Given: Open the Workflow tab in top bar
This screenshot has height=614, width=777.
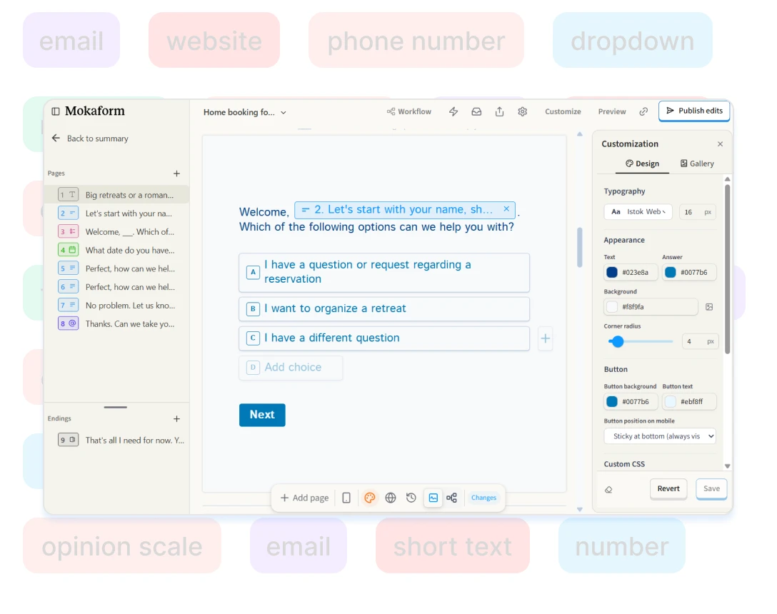Looking at the screenshot, I should (x=409, y=111).
